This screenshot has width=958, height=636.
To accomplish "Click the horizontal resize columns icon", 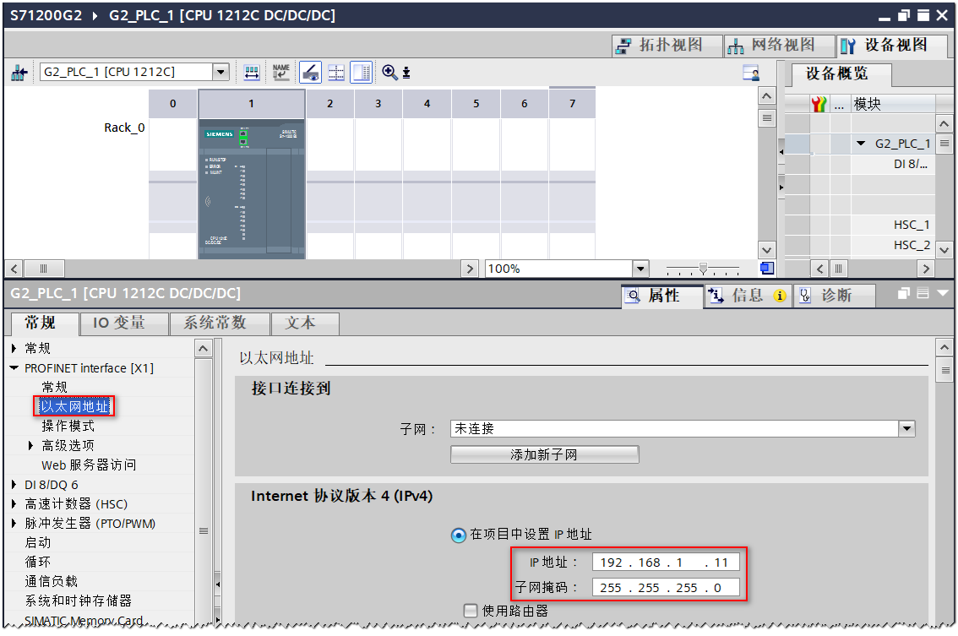I will pyautogui.click(x=251, y=72).
